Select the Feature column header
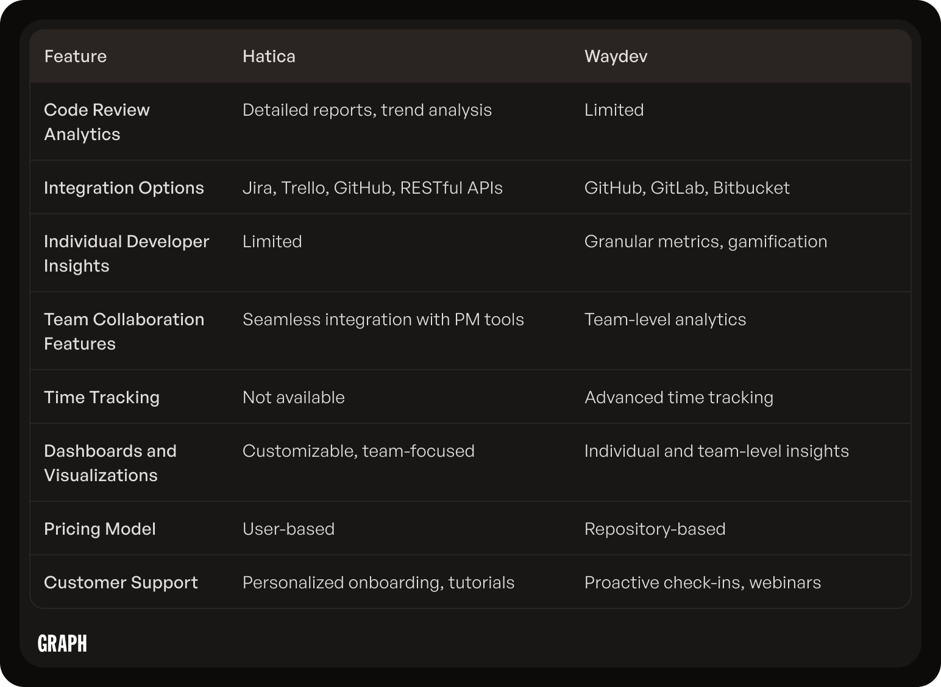 (76, 56)
